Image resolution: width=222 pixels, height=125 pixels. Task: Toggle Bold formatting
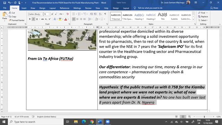[x=30, y=19]
